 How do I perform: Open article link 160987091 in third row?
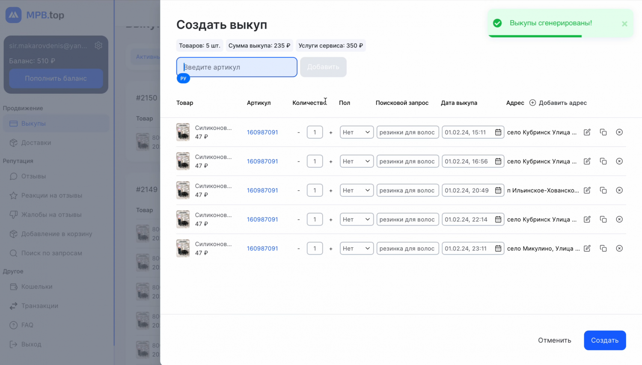(x=262, y=190)
